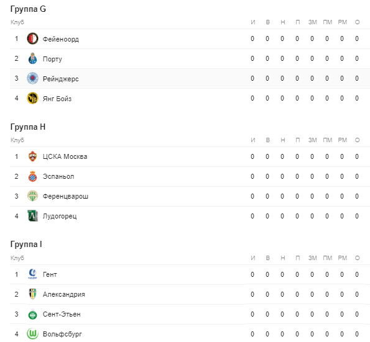This screenshot has width=370, height=342.
Task: Open the Рейнджерс team link
Action: [x=61, y=79]
